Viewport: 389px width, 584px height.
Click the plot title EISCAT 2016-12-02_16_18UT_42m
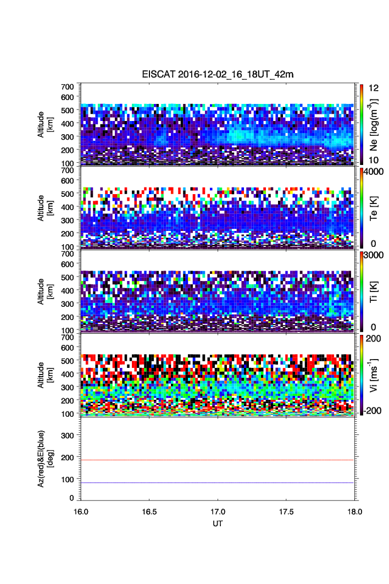[x=218, y=74]
